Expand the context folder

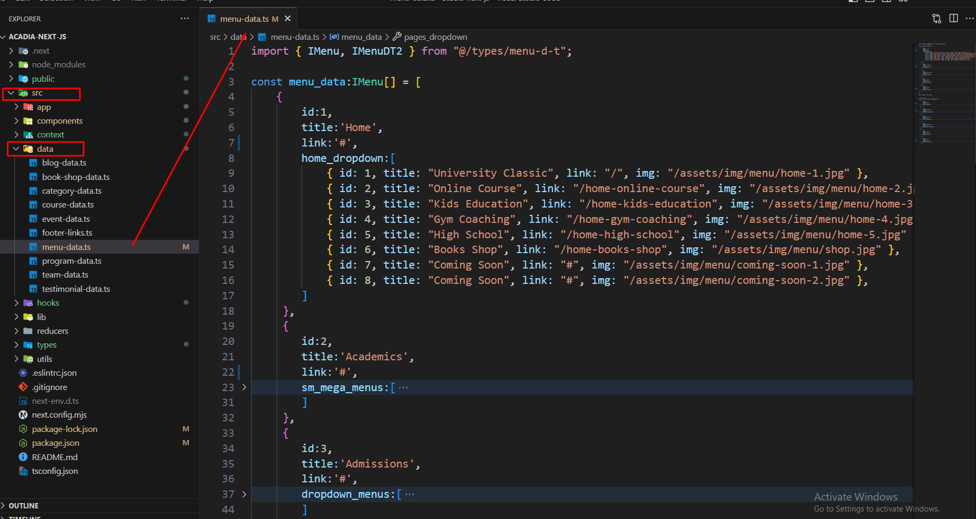point(16,135)
